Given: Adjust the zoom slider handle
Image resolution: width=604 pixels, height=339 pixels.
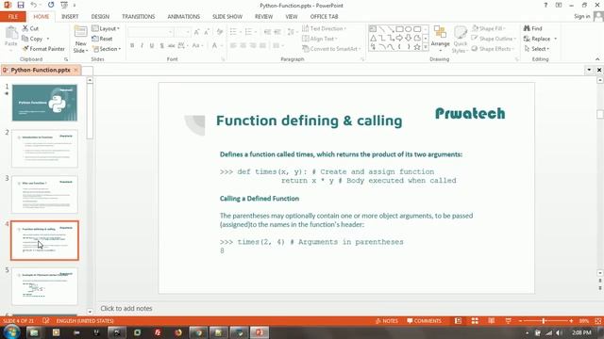Looking at the screenshot, I should [x=544, y=320].
